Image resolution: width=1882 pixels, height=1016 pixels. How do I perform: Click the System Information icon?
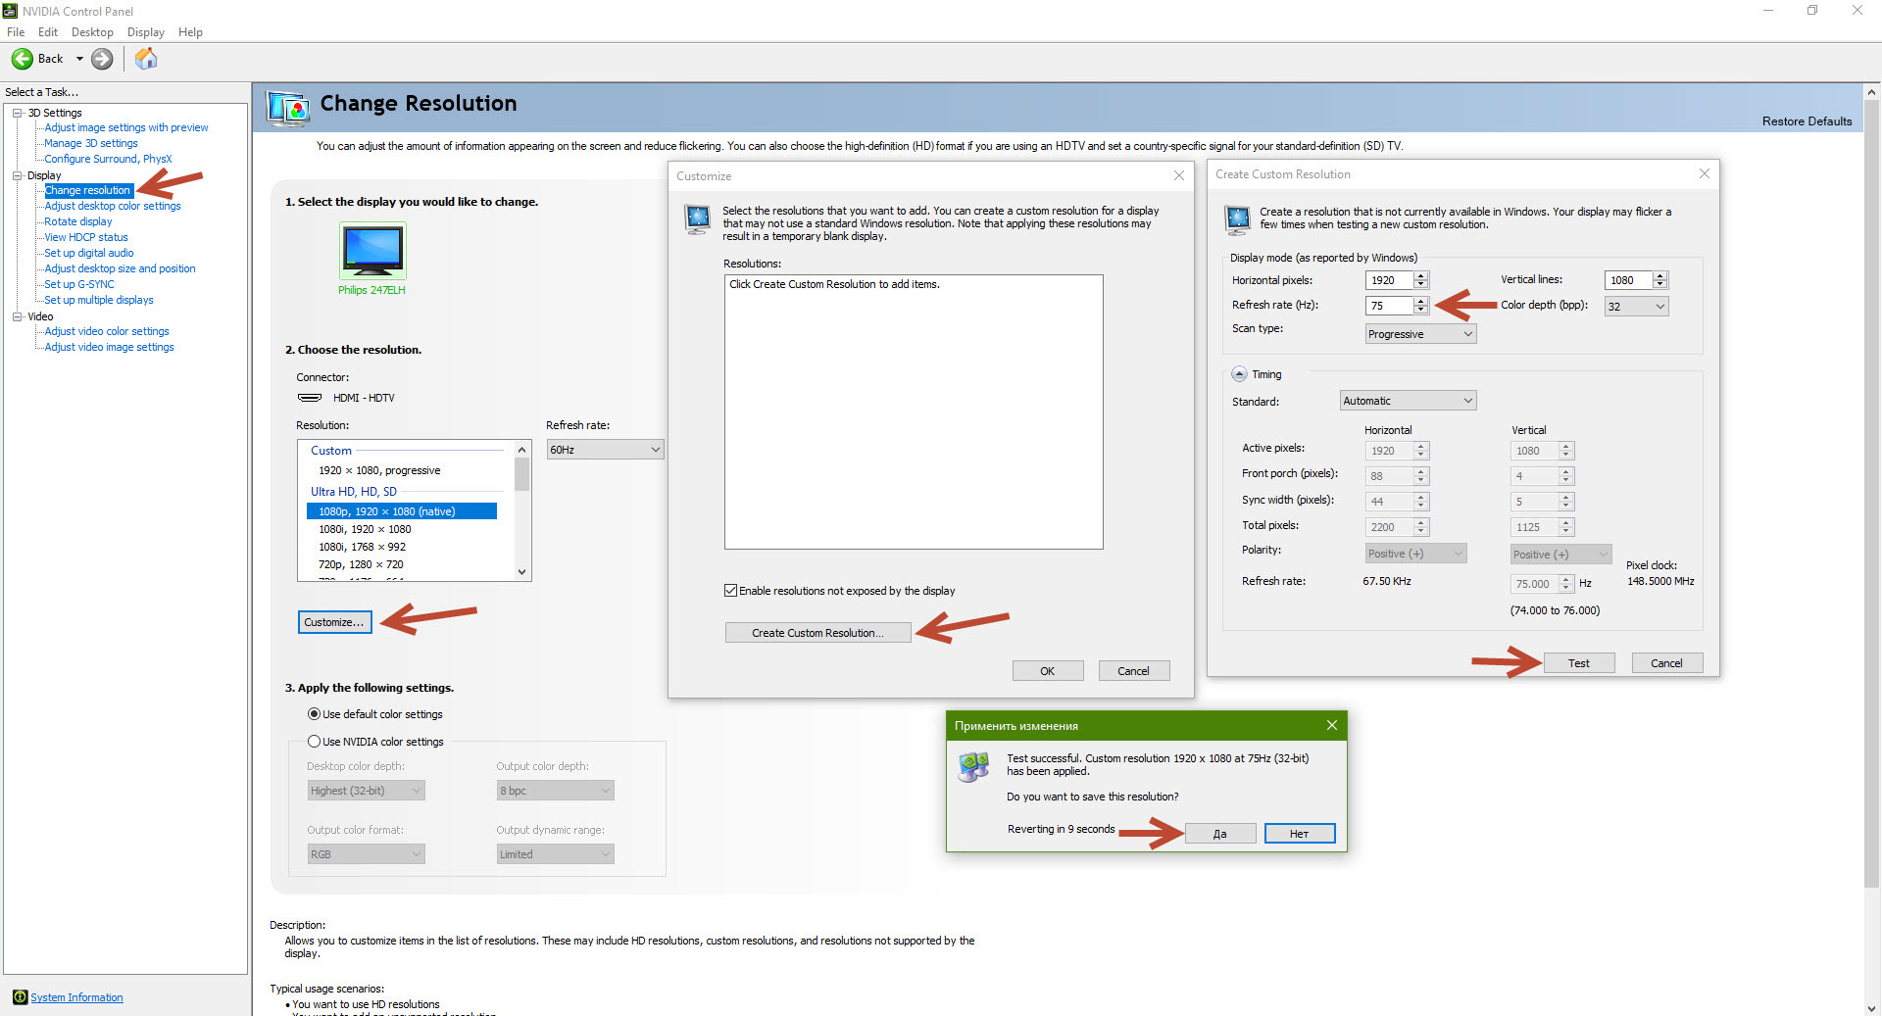pos(20,997)
